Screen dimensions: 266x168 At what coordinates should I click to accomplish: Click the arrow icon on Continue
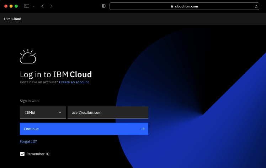(x=143, y=129)
